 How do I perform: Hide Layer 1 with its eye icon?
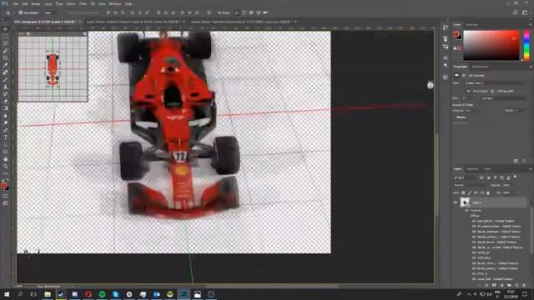(456, 202)
